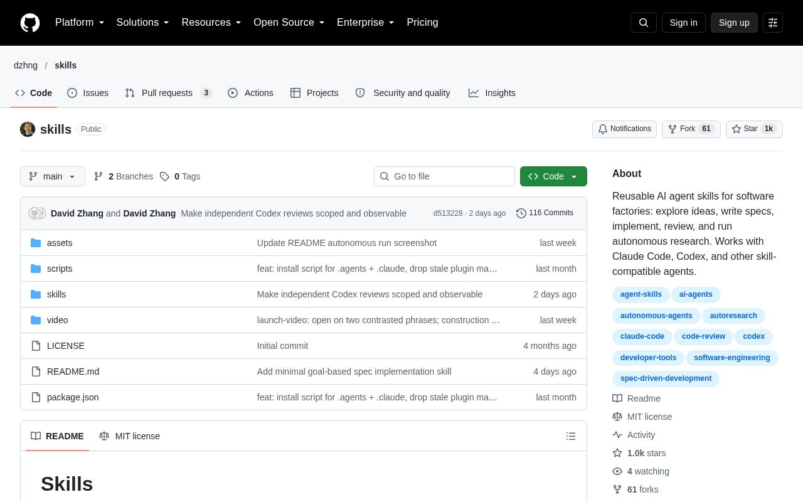Star the skills repository

754,129
